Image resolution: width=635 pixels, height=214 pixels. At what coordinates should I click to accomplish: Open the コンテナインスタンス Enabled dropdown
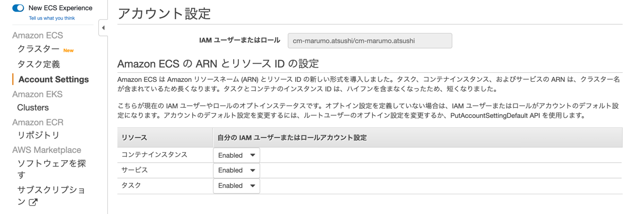236,156
